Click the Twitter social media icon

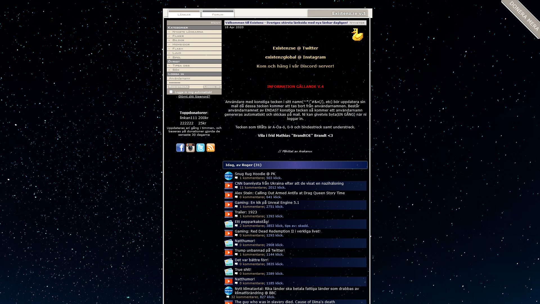coord(200,148)
